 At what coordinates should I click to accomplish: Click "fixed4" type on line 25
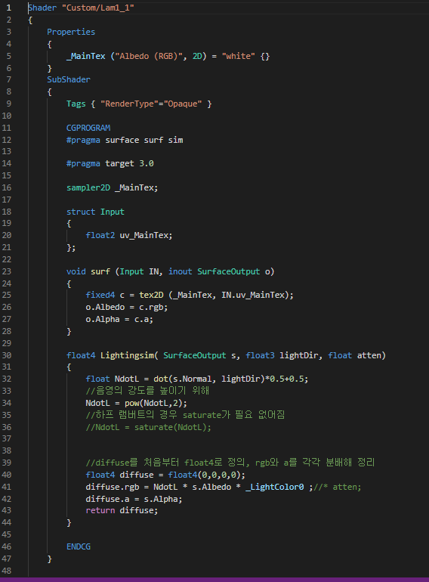[x=100, y=295]
